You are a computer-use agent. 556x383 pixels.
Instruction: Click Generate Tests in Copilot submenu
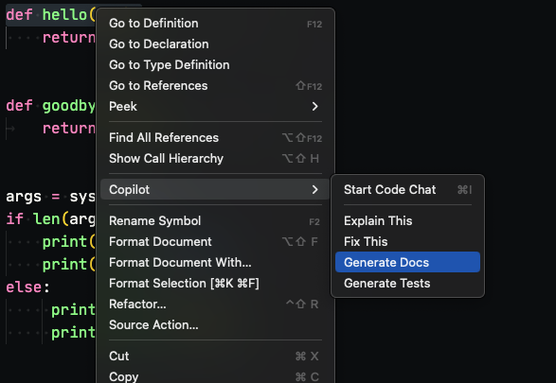click(408, 284)
